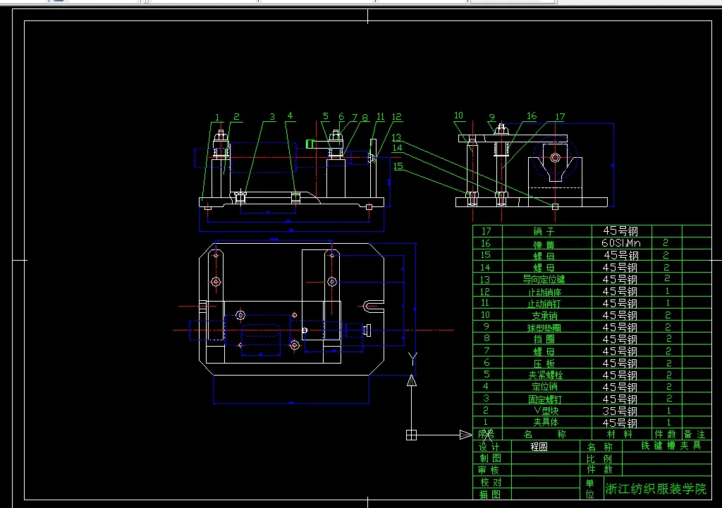Select drawing title 铣键槽夹具
Screen dimensions: 722x508
(671, 445)
